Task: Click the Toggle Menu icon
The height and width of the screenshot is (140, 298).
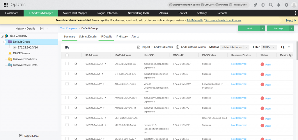Action: coord(21,136)
